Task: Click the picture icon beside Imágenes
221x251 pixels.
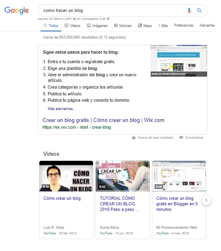Action: 89,25
